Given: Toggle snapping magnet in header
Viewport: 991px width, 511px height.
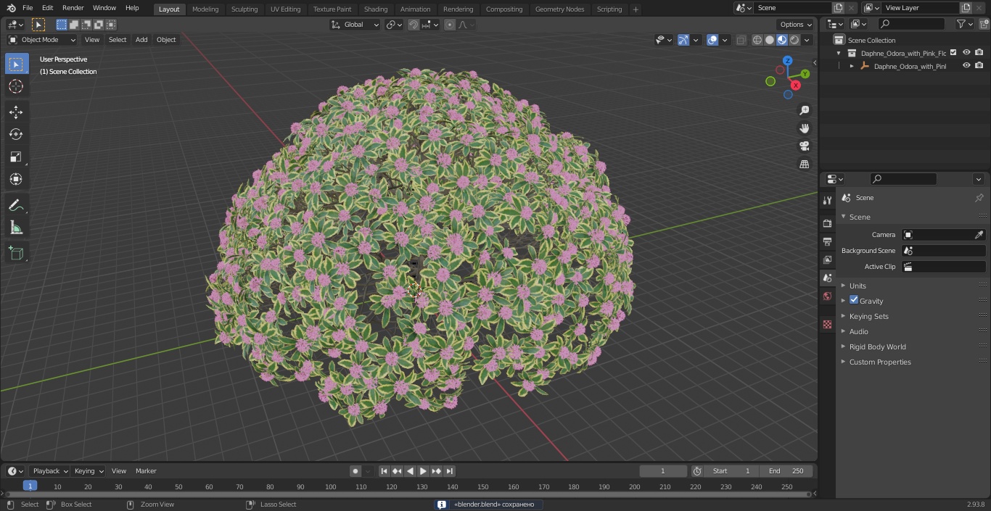Looking at the screenshot, I should point(413,25).
